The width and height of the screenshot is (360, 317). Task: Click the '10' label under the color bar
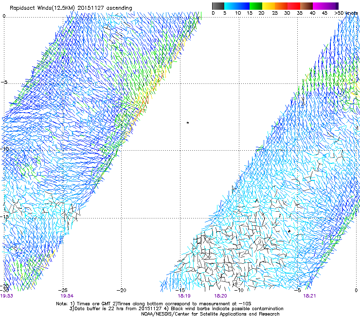pyautogui.click(x=238, y=13)
